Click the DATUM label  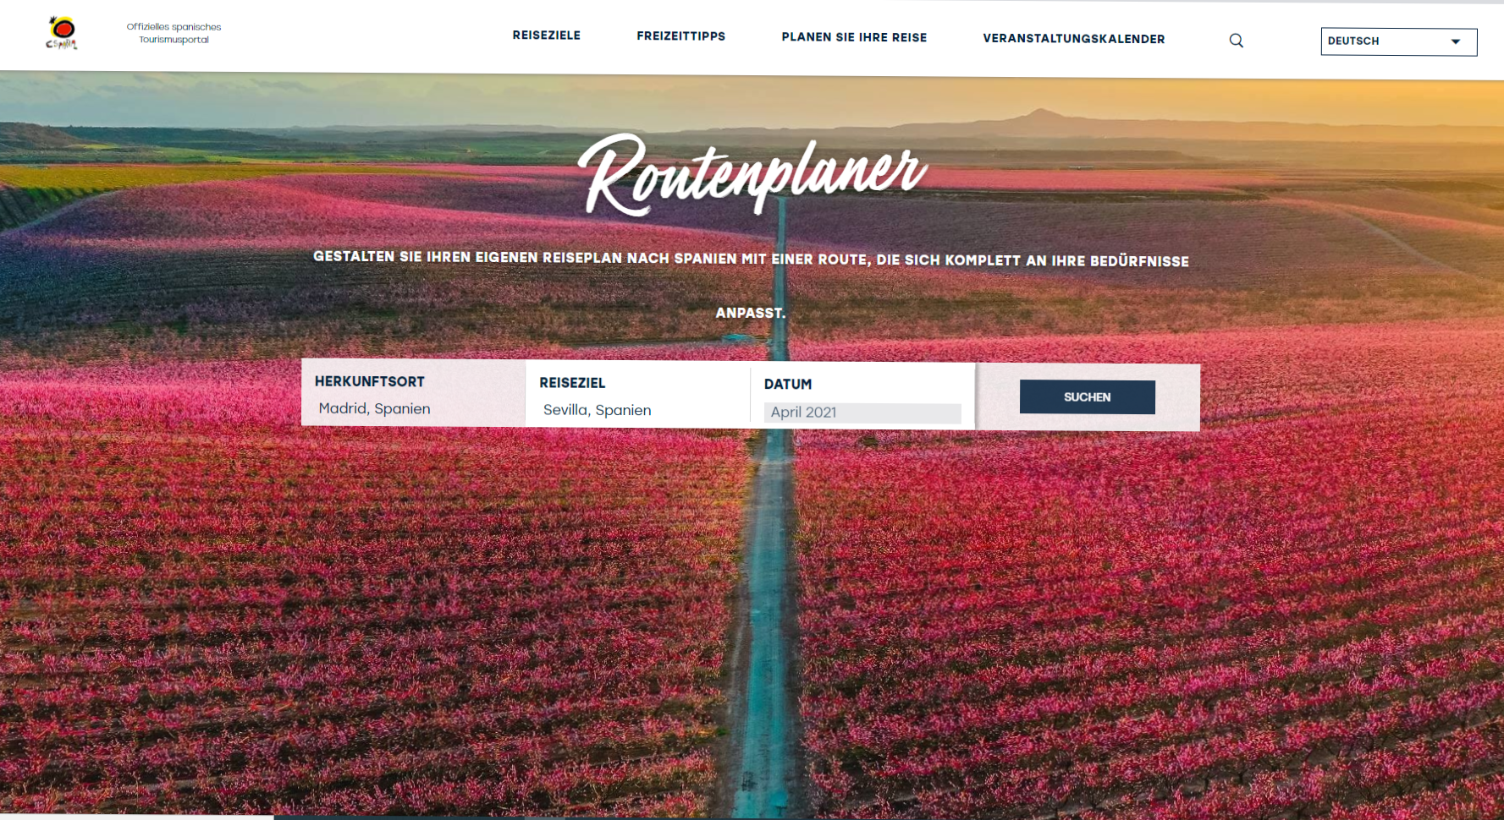788,384
